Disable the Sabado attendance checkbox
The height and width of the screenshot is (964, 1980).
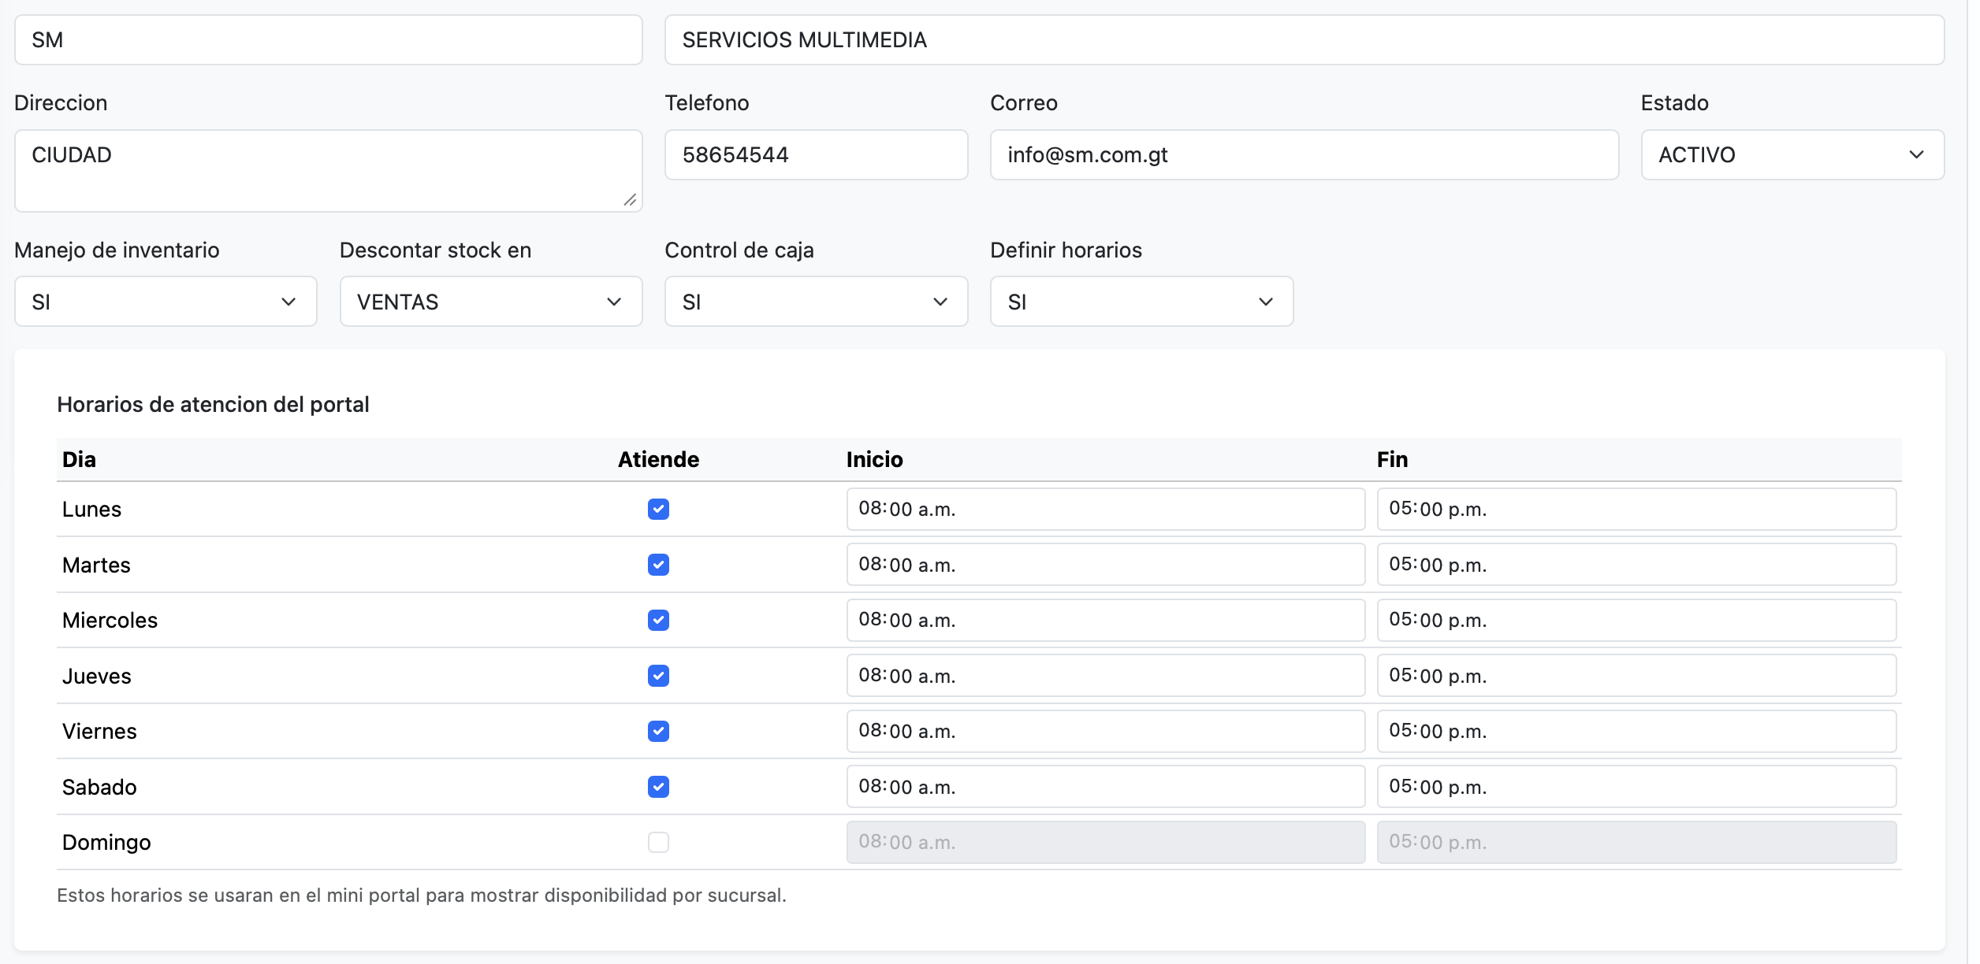pos(659,787)
